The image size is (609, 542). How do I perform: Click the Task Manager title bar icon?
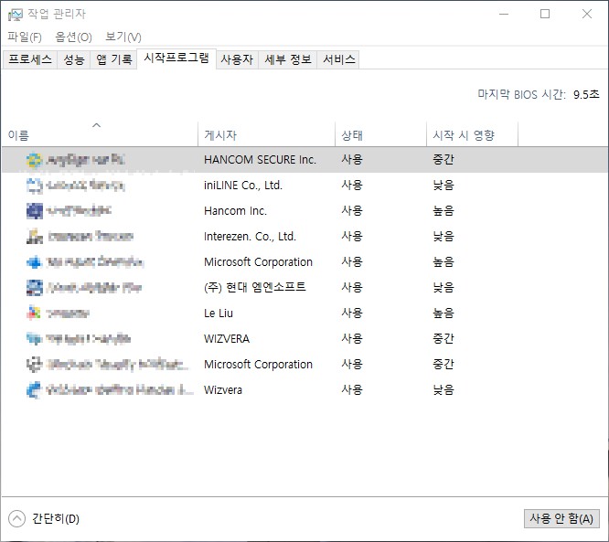coord(16,15)
